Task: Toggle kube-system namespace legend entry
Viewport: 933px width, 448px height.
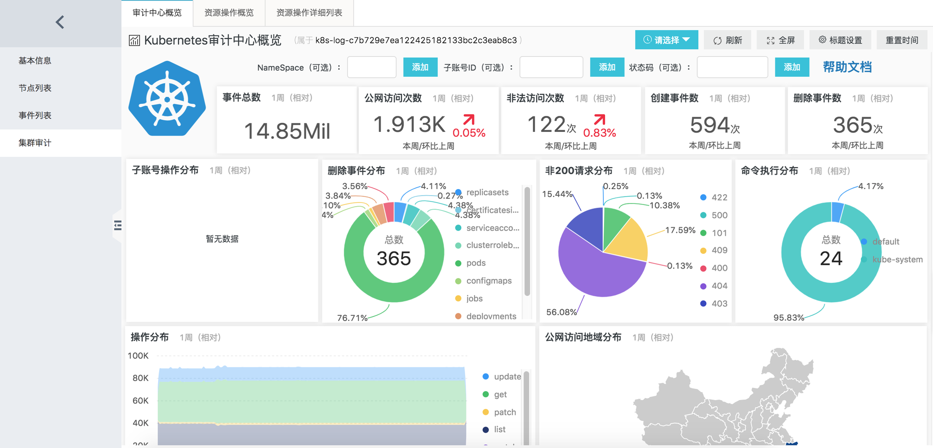Action: pyautogui.click(x=891, y=259)
